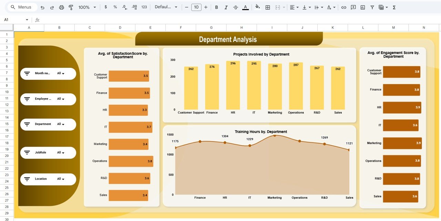The height and width of the screenshot is (221, 441).
Task: Apply percent format from the toolbar
Action: (115, 7)
